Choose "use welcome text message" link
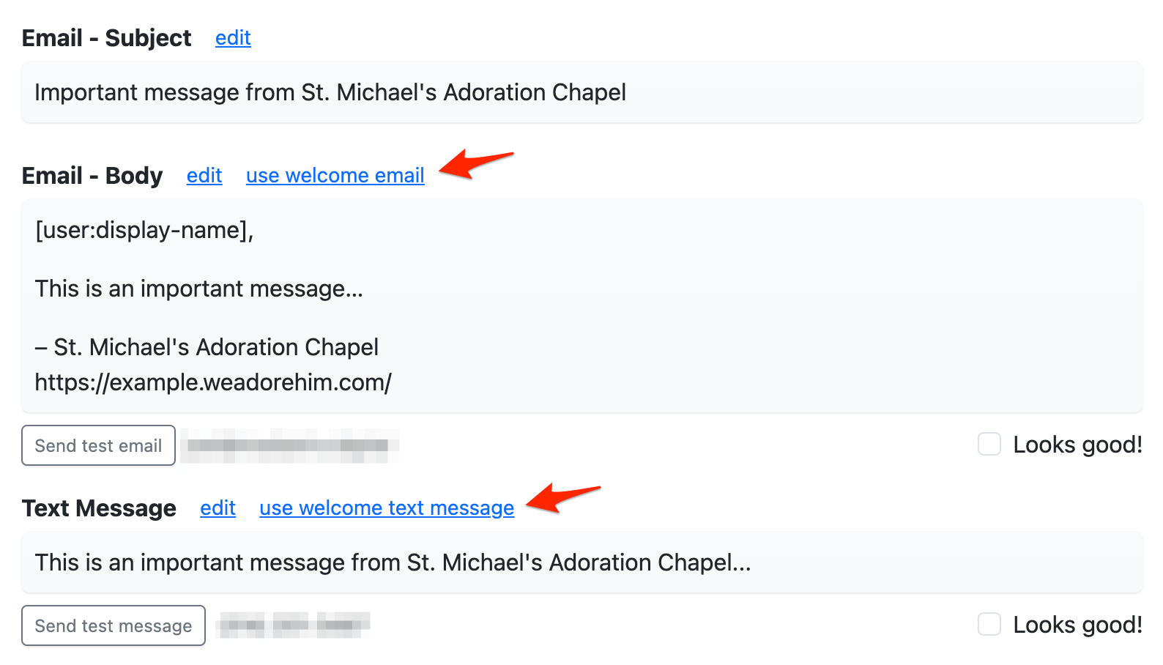The image size is (1163, 665). pyautogui.click(x=387, y=508)
